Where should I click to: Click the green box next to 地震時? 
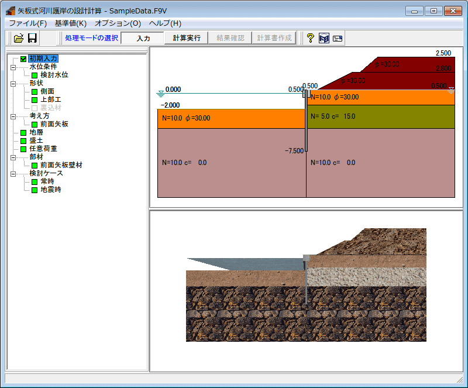35,190
